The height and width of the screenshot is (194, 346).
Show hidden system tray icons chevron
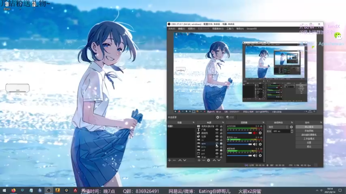(x=317, y=191)
